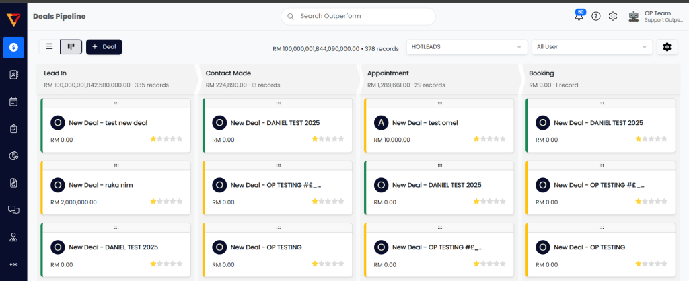Viewport: 689px width, 281px height.
Task: Expand the All User filter dropdown
Action: 591,47
